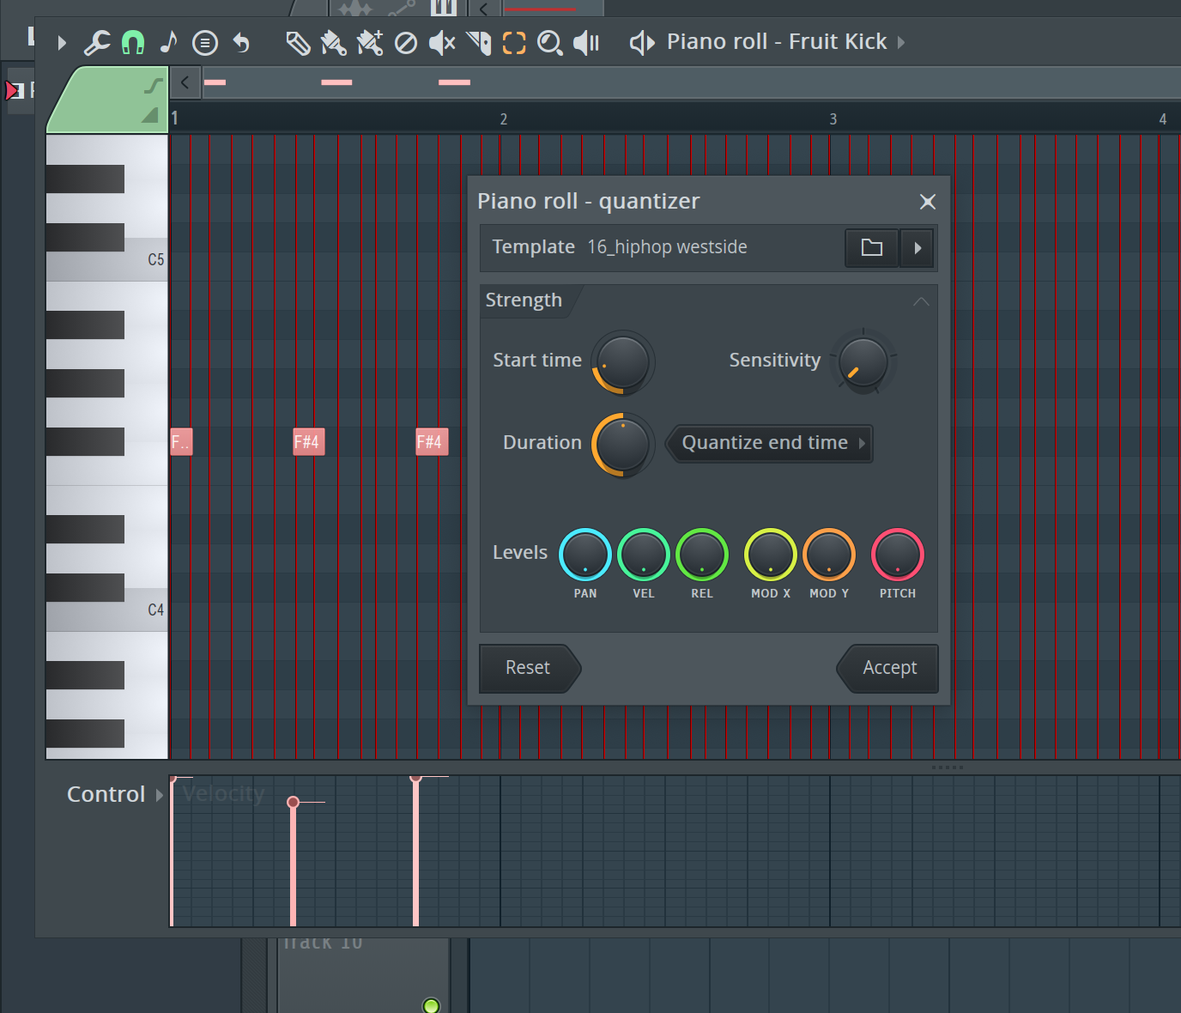Click the first F#4 note at bar 1

181,442
